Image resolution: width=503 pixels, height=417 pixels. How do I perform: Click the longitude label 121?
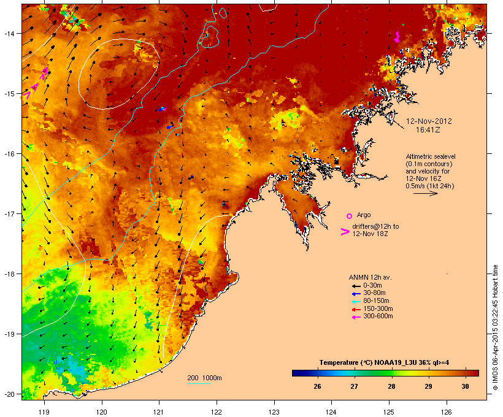pyautogui.click(x=159, y=412)
